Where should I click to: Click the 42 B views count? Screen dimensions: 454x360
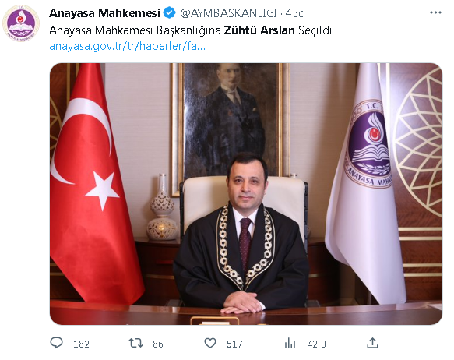[x=316, y=344]
